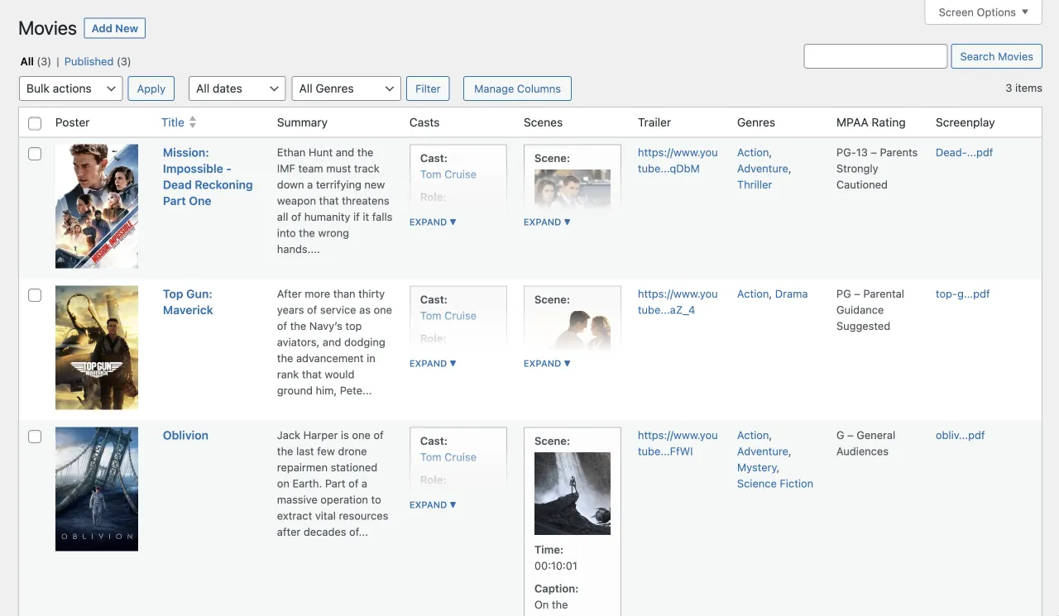Click the Mystery genre link

pyautogui.click(x=757, y=467)
